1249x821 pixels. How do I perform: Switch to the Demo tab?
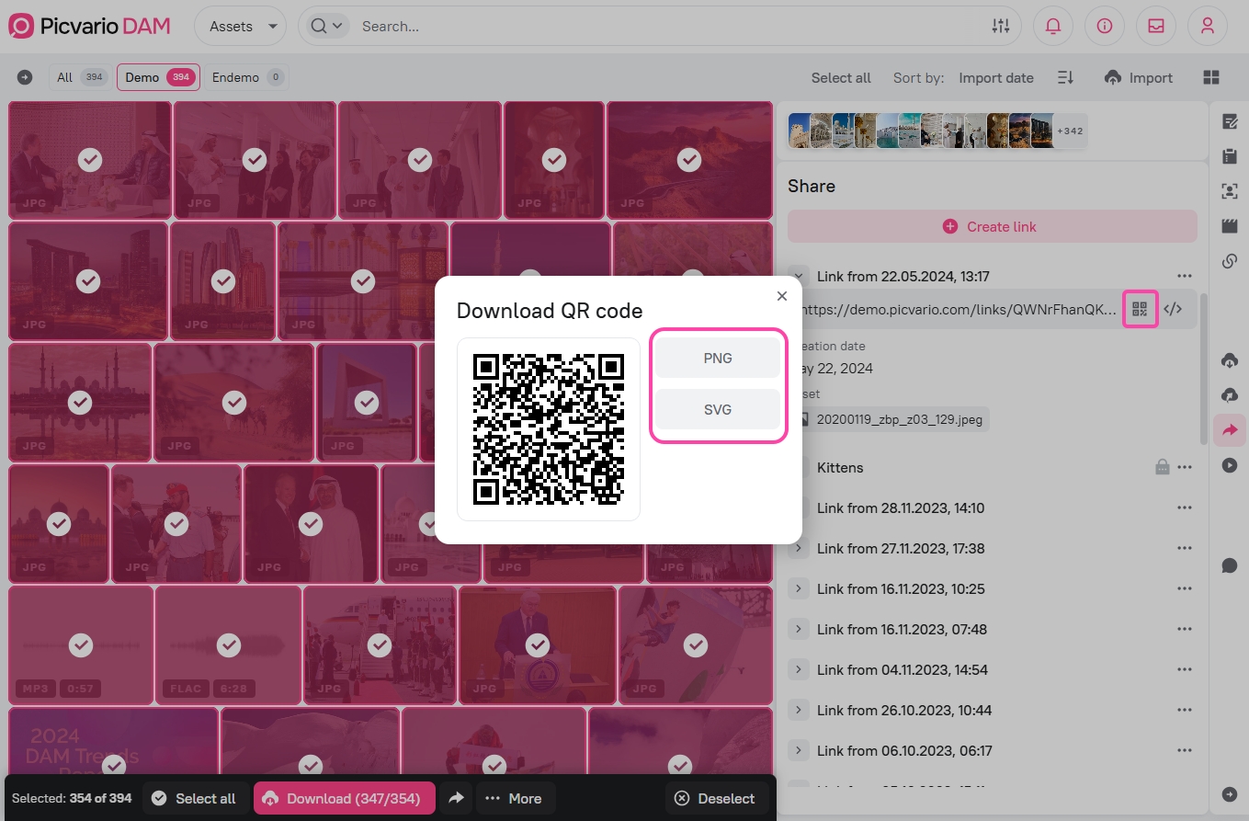(158, 77)
